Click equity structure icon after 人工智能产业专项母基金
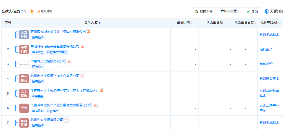The width and height of the screenshot is (286, 138). (x=102, y=91)
